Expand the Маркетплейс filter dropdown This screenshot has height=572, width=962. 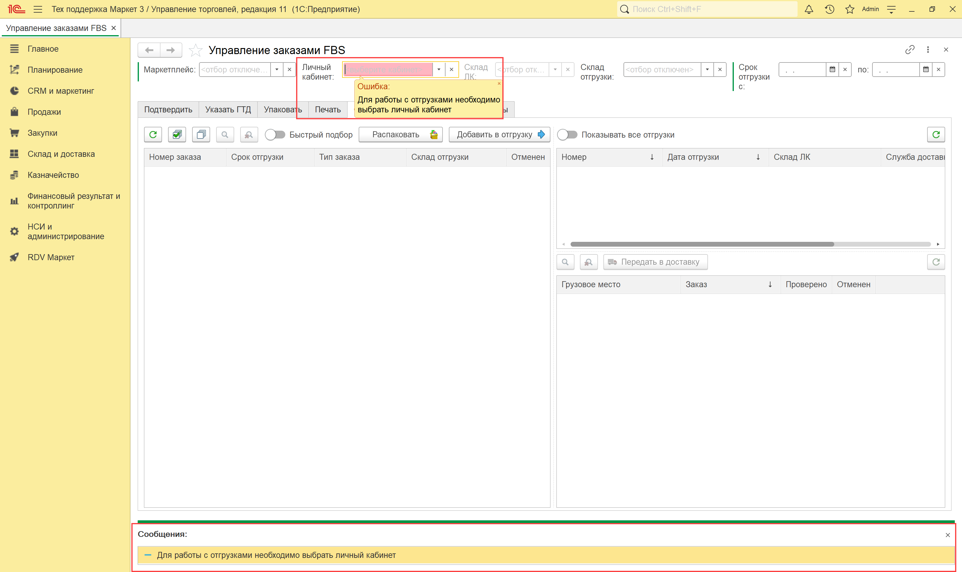click(277, 70)
